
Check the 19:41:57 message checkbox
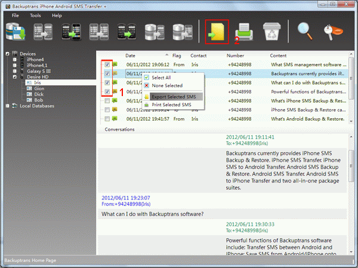(107, 119)
